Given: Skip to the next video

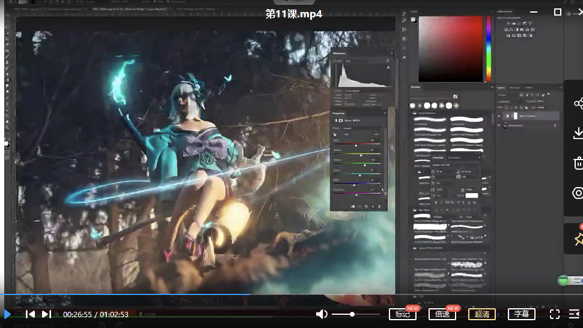Looking at the screenshot, I should (x=46, y=314).
